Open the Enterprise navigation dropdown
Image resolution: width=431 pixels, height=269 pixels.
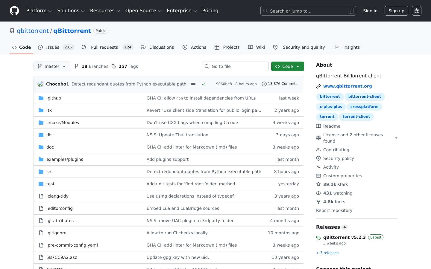pos(182,11)
